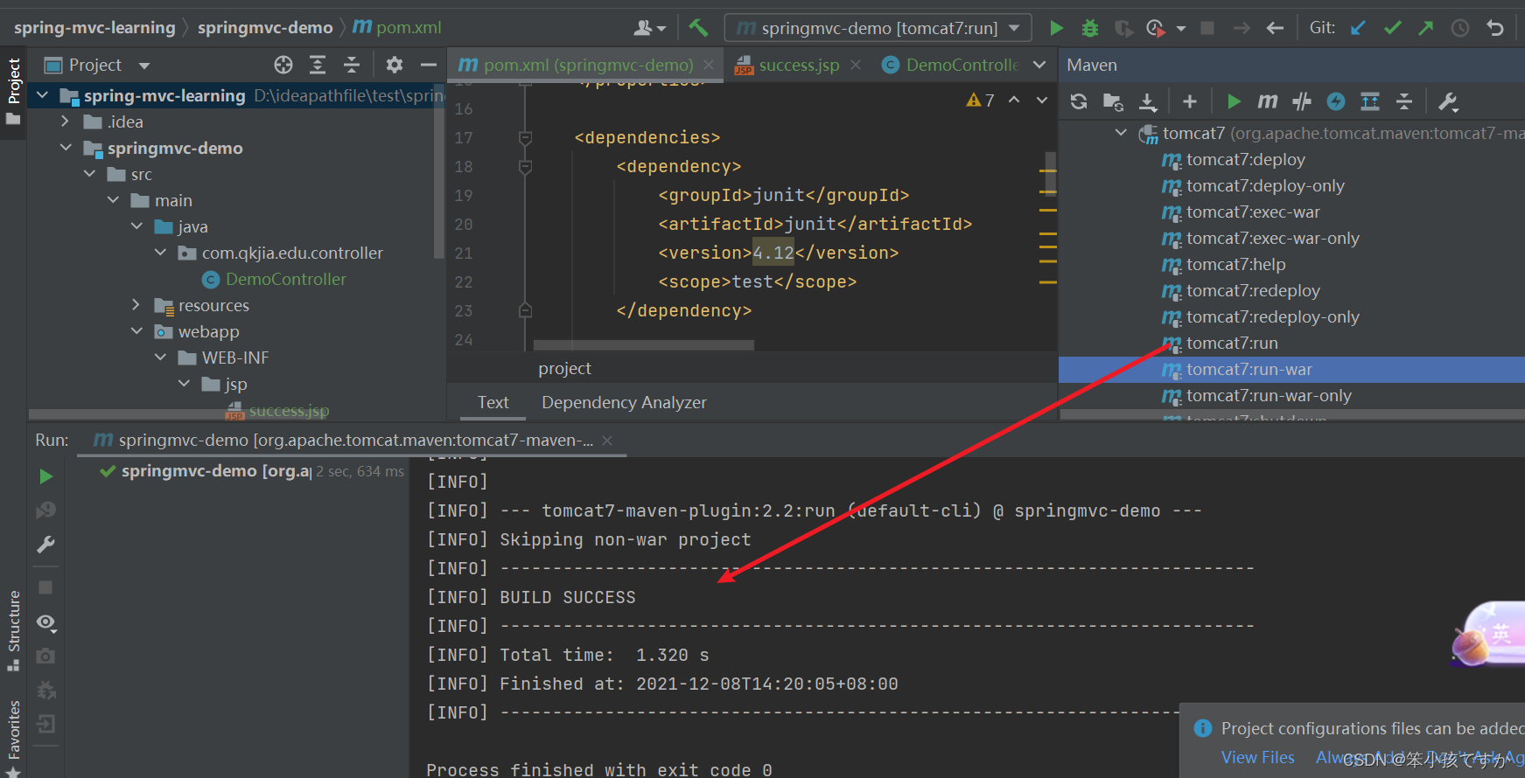Reload all Maven projects
Image resolution: width=1525 pixels, height=778 pixels.
(1079, 101)
